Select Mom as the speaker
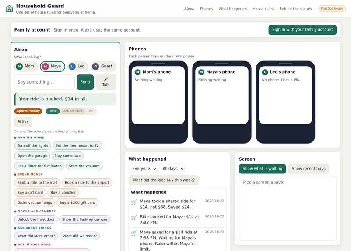The width and height of the screenshot is (351, 251). click(26, 66)
